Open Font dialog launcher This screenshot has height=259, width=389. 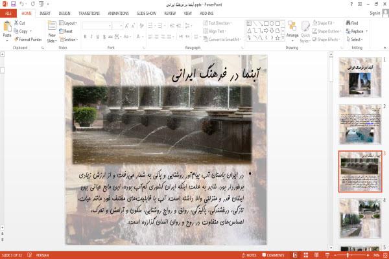pyautogui.click(x=143, y=48)
